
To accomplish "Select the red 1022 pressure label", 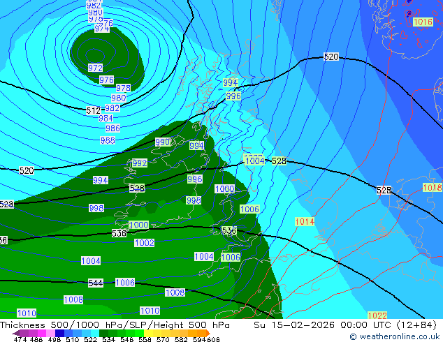I will (x=377, y=315).
